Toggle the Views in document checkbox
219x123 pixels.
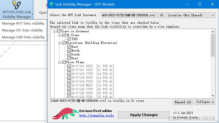59,31
